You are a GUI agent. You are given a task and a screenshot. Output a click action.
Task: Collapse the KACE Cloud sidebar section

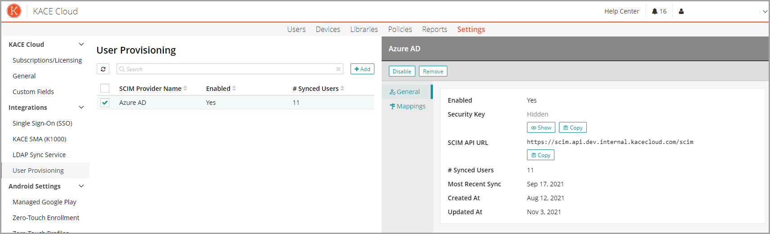(81, 44)
